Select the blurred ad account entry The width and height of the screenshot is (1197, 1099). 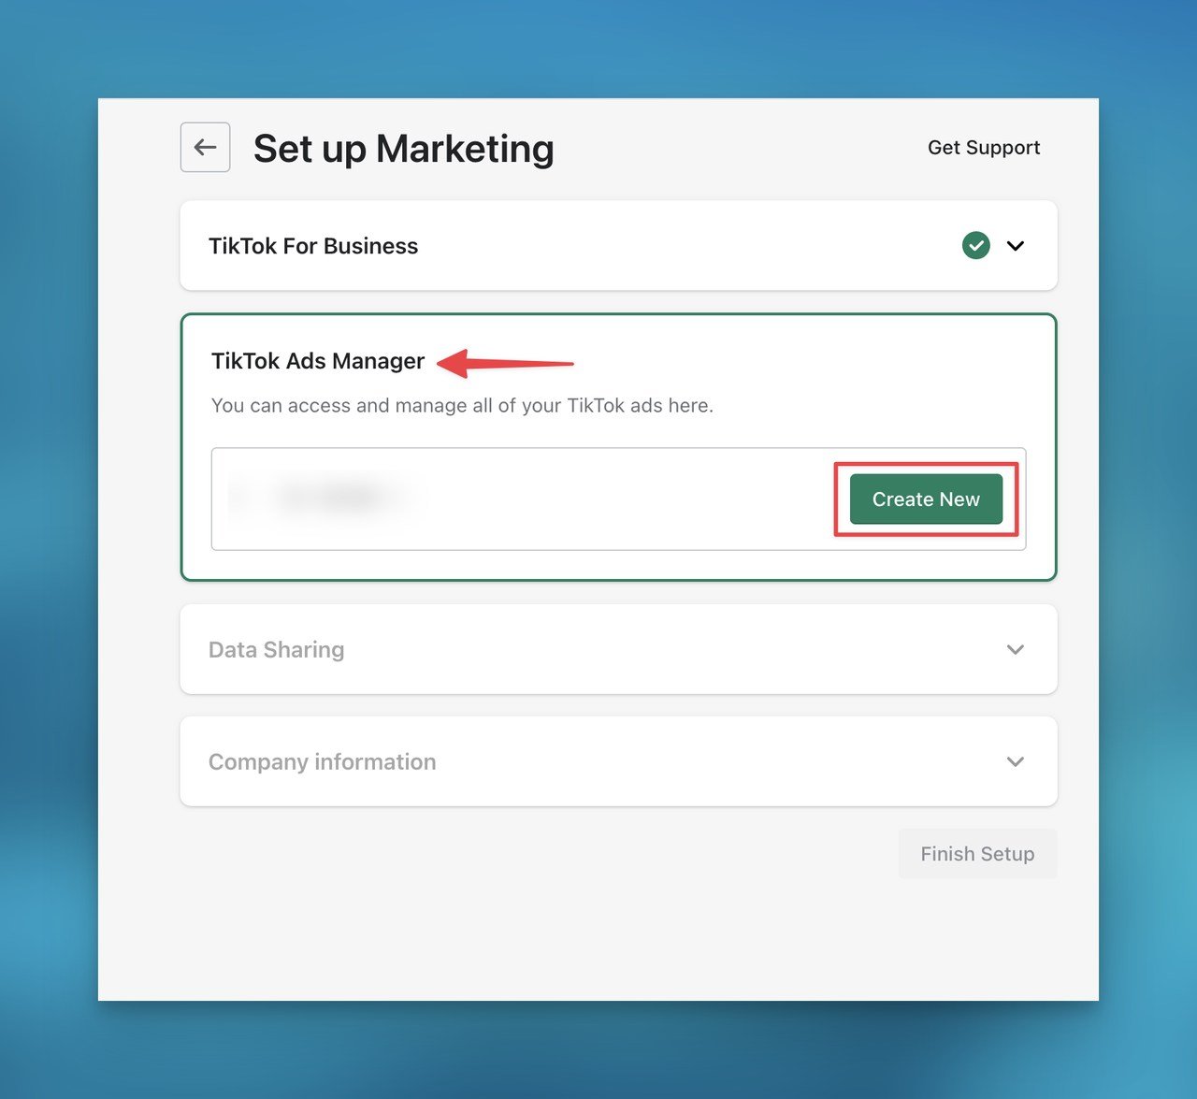(325, 497)
